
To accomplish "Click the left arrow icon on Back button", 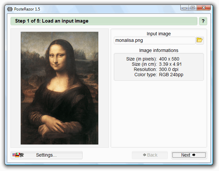I will [144, 155].
